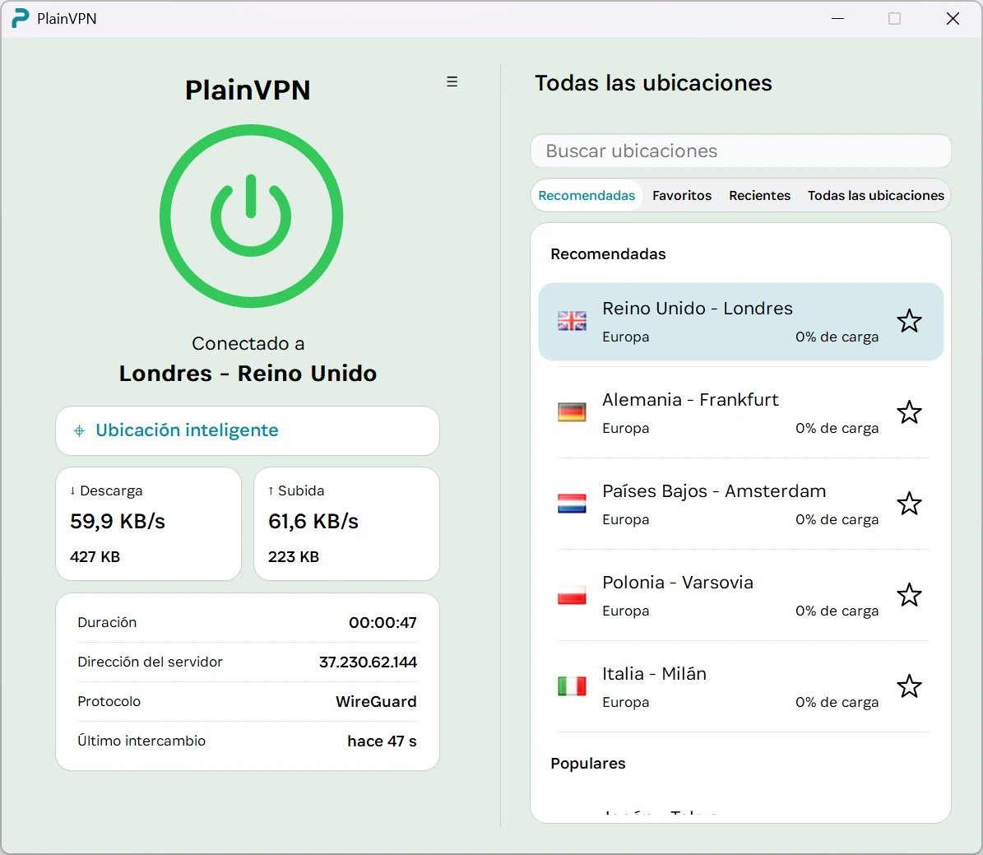This screenshot has height=855, width=983.
Task: Switch to the Recientes tab
Action: (759, 196)
